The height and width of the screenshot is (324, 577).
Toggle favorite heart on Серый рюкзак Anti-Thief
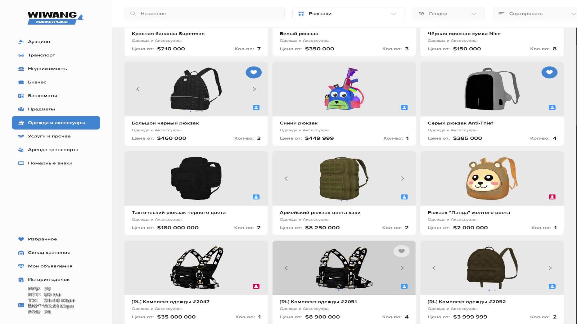click(549, 72)
